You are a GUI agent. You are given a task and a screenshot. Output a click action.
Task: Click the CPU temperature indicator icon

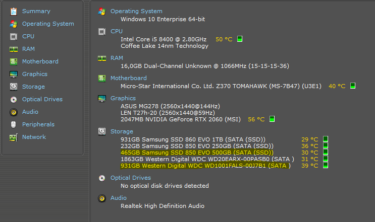(240, 39)
